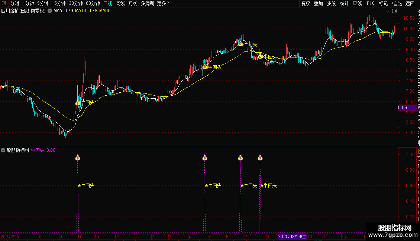Switch to 周线 weekly chart
Viewport: 420px width, 241px height.
click(120, 3)
